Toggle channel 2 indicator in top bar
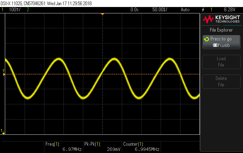 28,10
